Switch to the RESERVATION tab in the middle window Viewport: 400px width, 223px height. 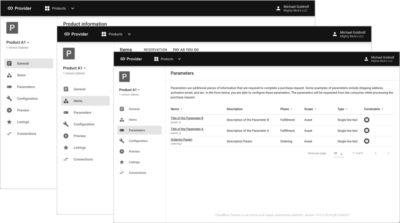[x=155, y=50]
